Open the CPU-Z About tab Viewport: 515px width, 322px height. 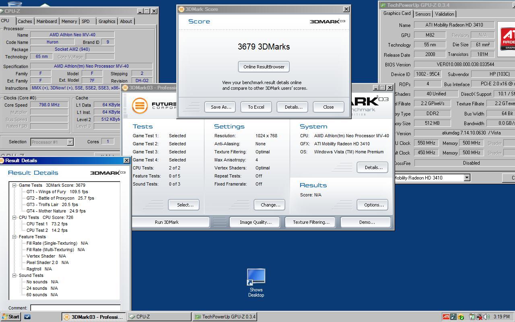click(126, 21)
